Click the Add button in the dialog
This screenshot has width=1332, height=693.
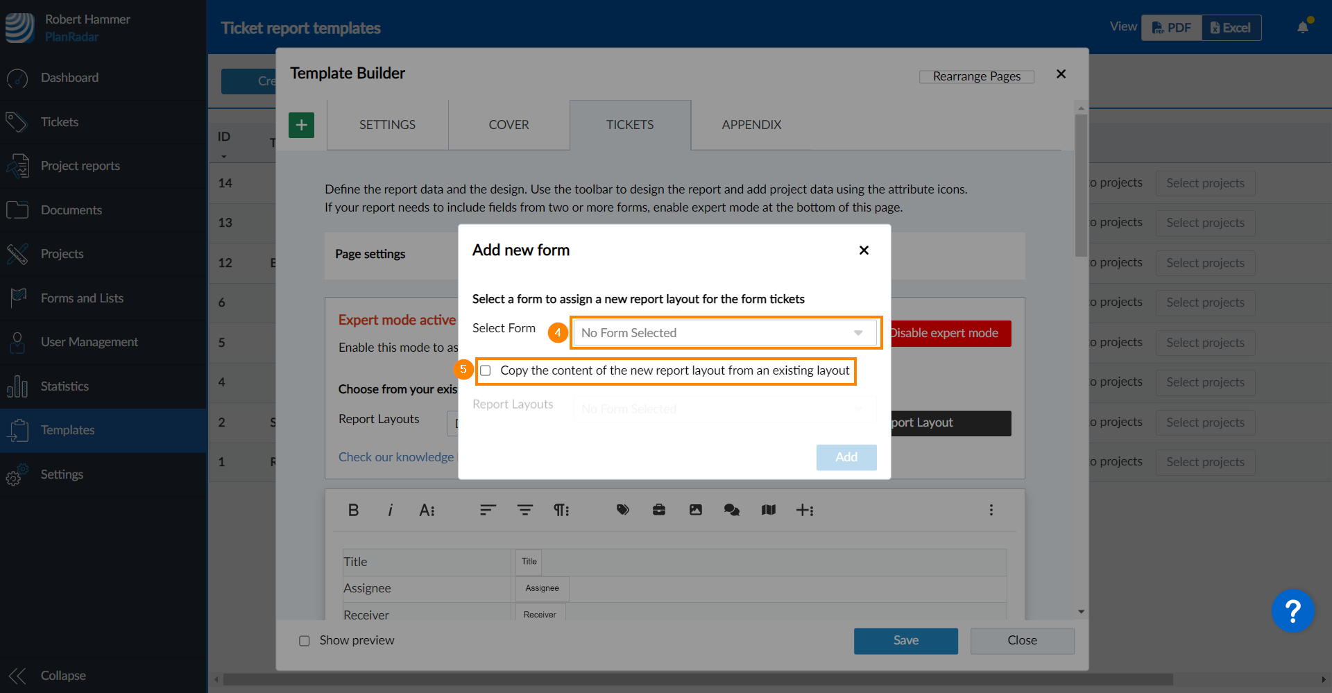(846, 457)
